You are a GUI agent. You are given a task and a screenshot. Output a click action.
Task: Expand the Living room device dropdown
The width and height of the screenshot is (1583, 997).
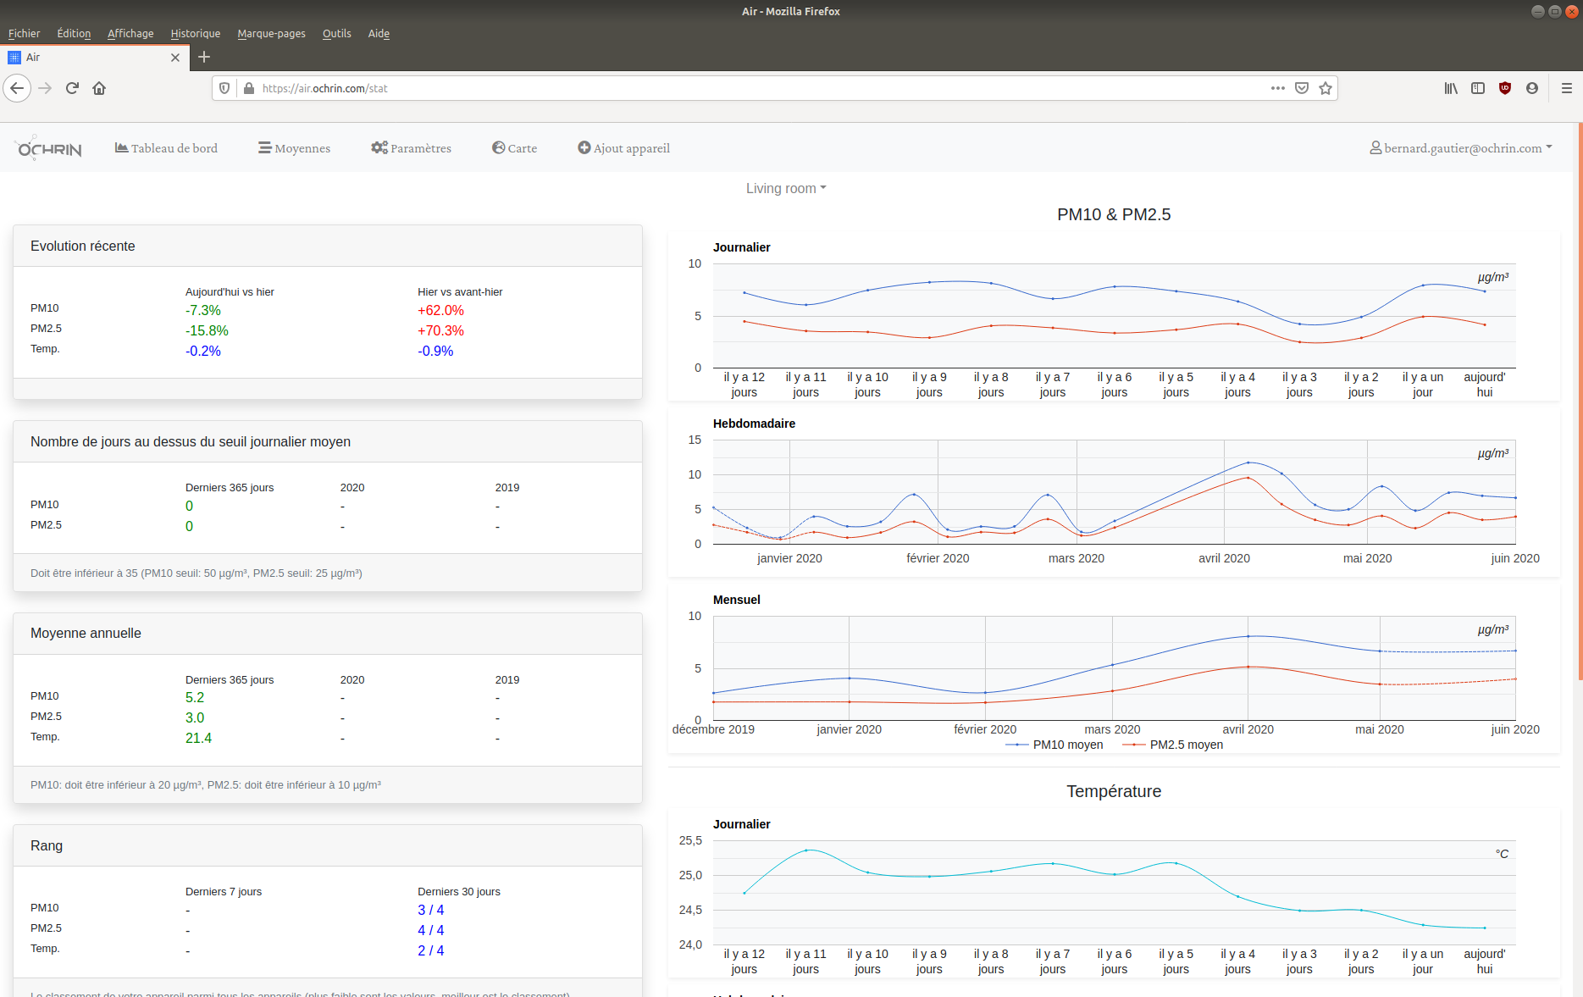coord(786,189)
